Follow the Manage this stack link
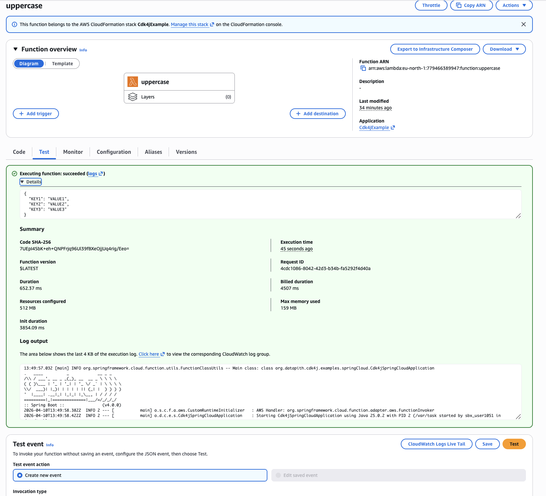This screenshot has height=496, width=546. coord(190,24)
